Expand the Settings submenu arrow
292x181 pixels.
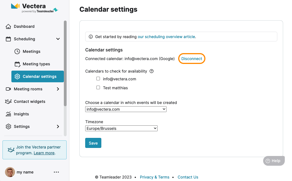tap(58, 127)
